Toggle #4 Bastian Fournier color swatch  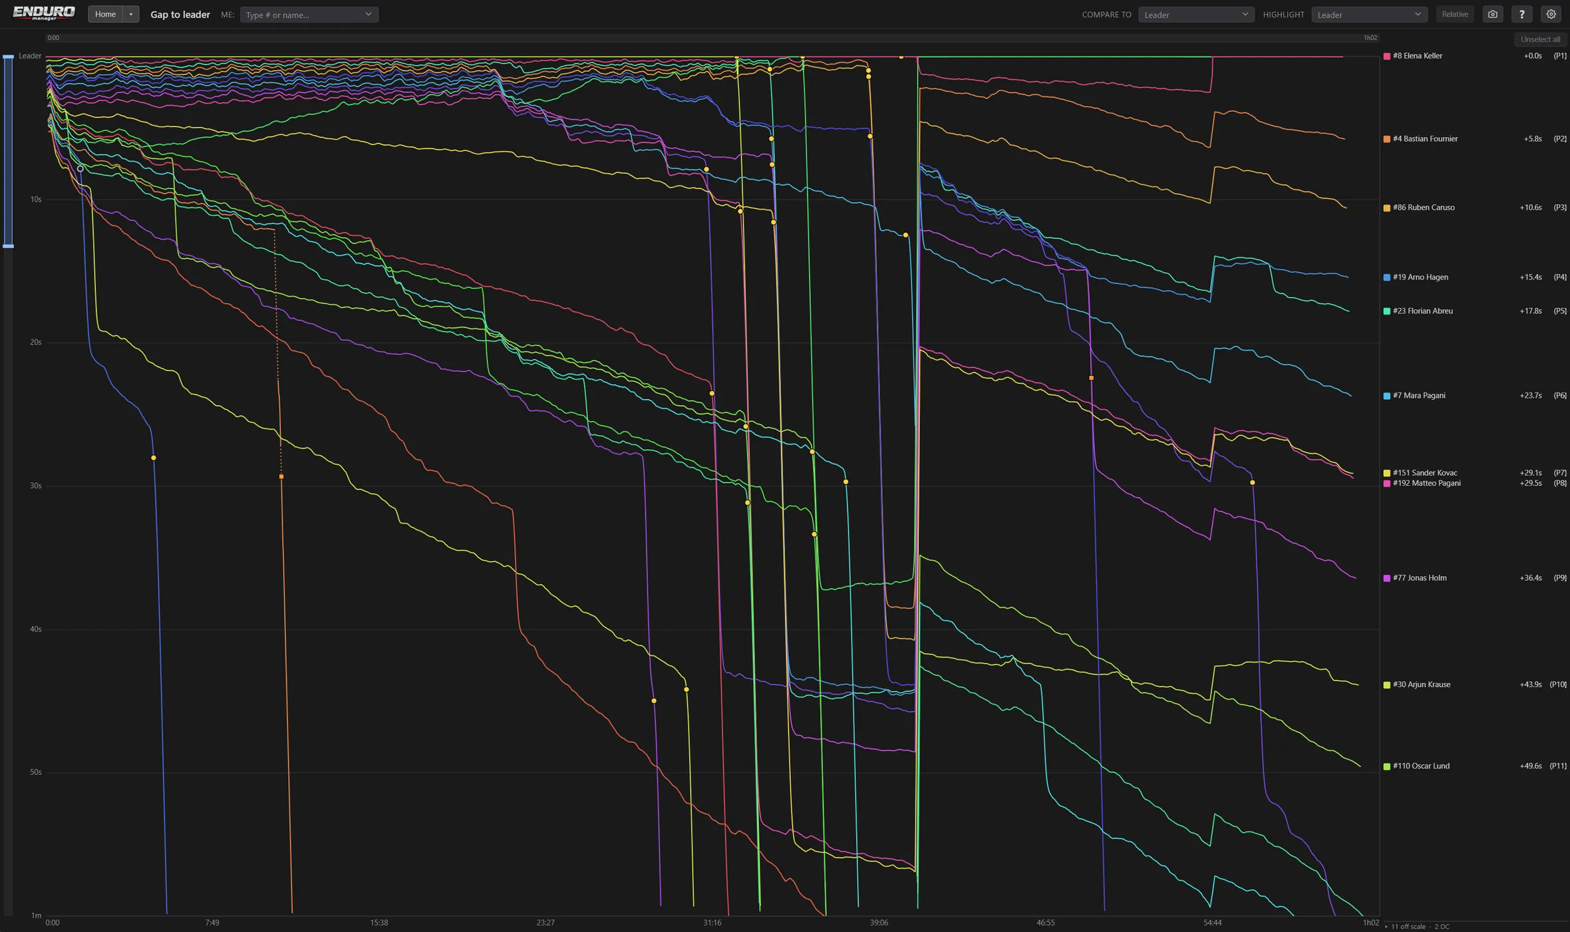pyautogui.click(x=1387, y=139)
